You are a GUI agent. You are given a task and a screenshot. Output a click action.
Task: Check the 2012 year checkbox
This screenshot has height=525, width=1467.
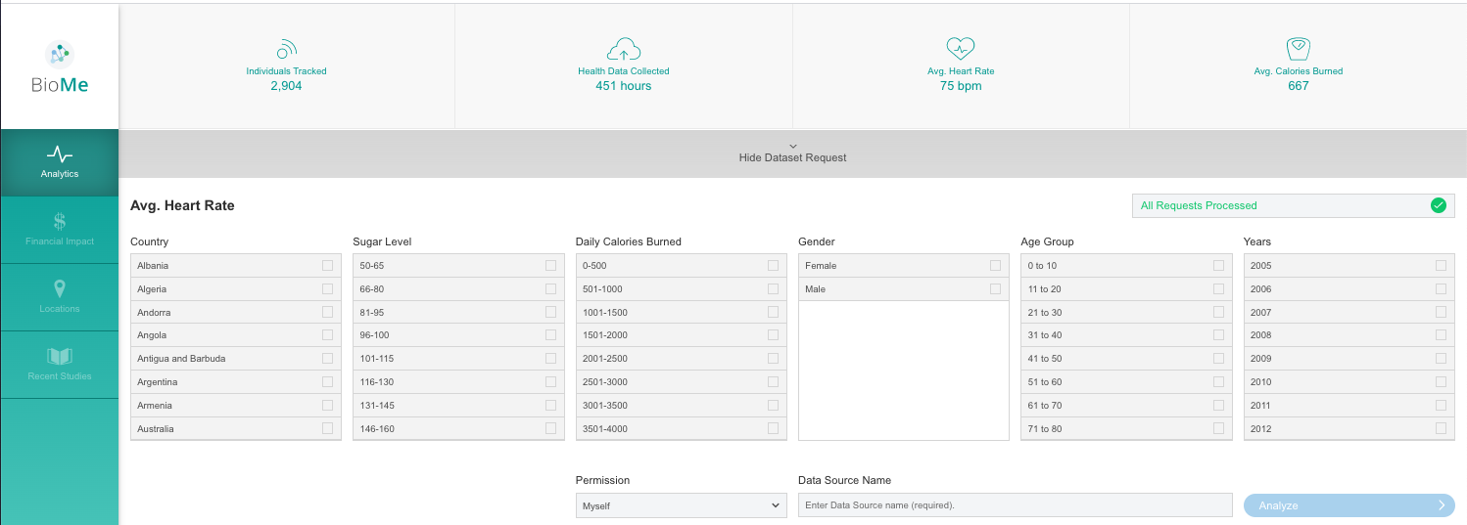(1442, 428)
